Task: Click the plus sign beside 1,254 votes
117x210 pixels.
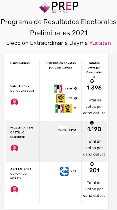Action: coord(76,88)
